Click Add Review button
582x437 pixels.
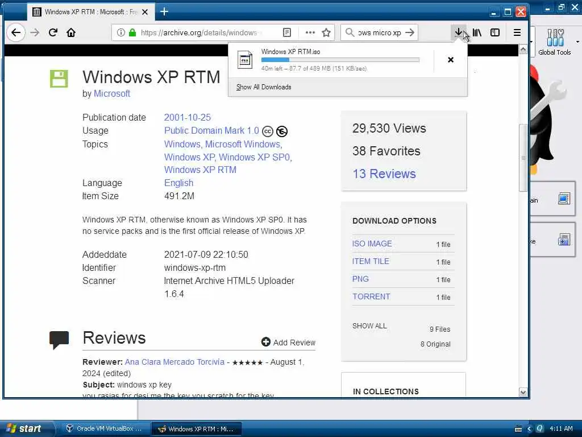(288, 342)
